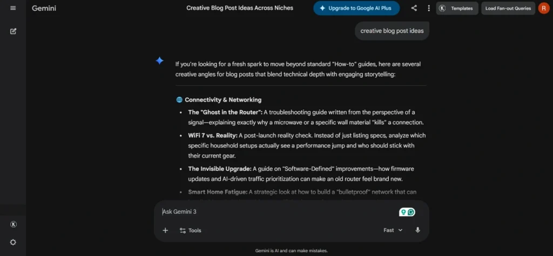
Task: Click the bold text WiFi 7 vs. Reality:
Action: coord(213,136)
